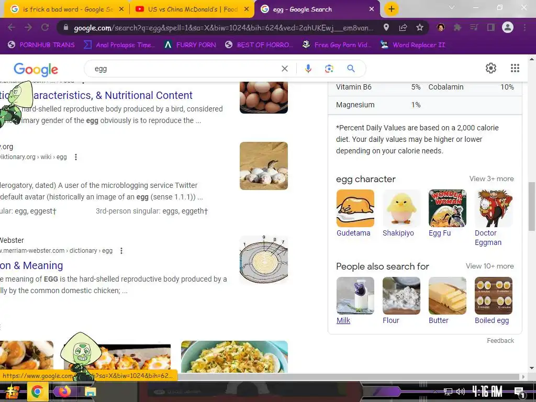
Task: Open Google settings gear icon
Action: (x=491, y=68)
